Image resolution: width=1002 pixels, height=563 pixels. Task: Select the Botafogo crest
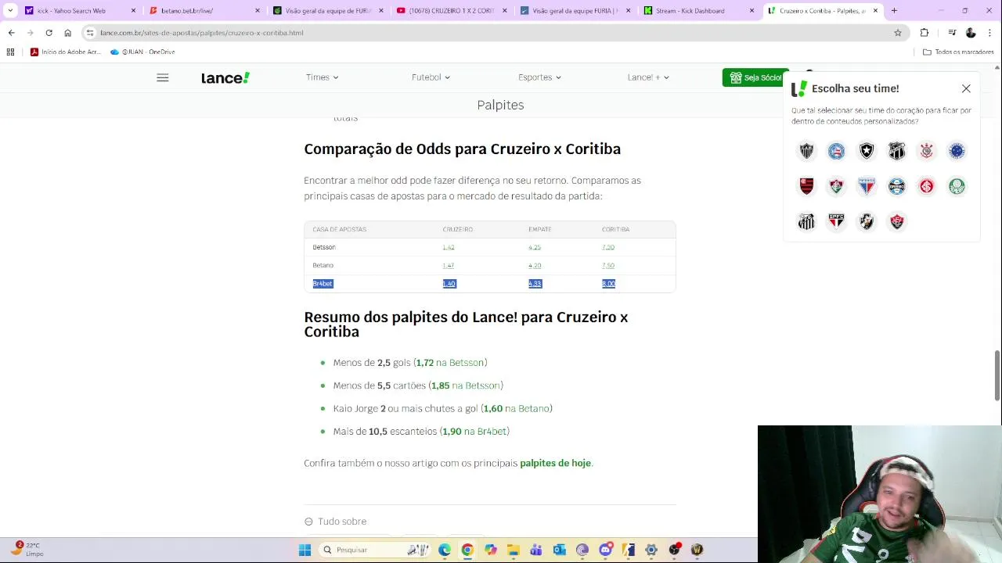pos(867,151)
